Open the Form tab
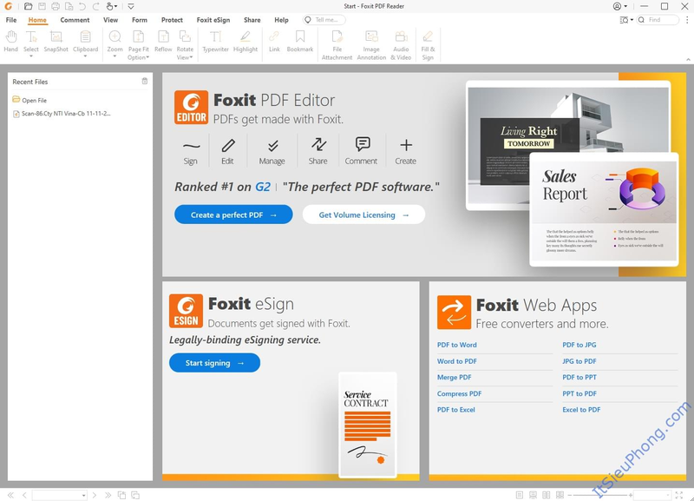 coord(140,20)
